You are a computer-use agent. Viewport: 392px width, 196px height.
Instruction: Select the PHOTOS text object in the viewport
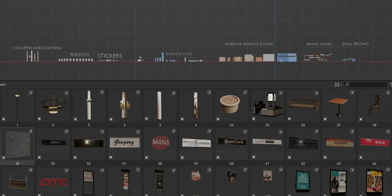(x=80, y=55)
